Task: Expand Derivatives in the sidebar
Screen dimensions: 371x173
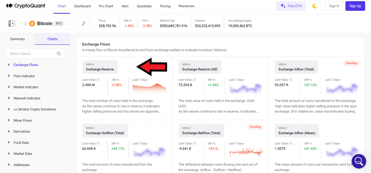Action: point(9,131)
